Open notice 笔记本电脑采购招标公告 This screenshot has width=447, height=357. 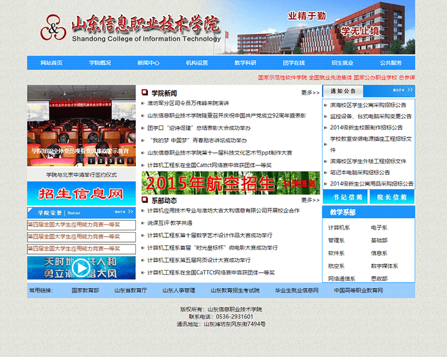(x=360, y=173)
